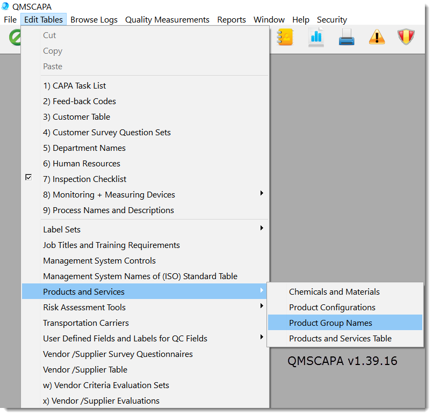433x416 pixels.
Task: Open the Quality Measurements menu
Action: 167,19
